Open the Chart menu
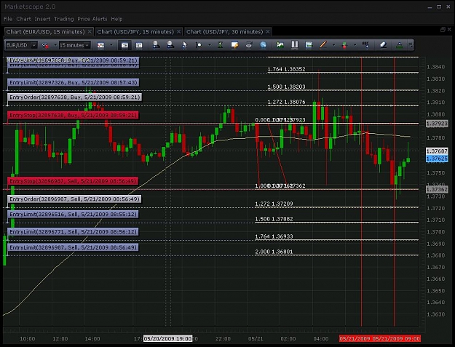 pyautogui.click(x=23, y=19)
